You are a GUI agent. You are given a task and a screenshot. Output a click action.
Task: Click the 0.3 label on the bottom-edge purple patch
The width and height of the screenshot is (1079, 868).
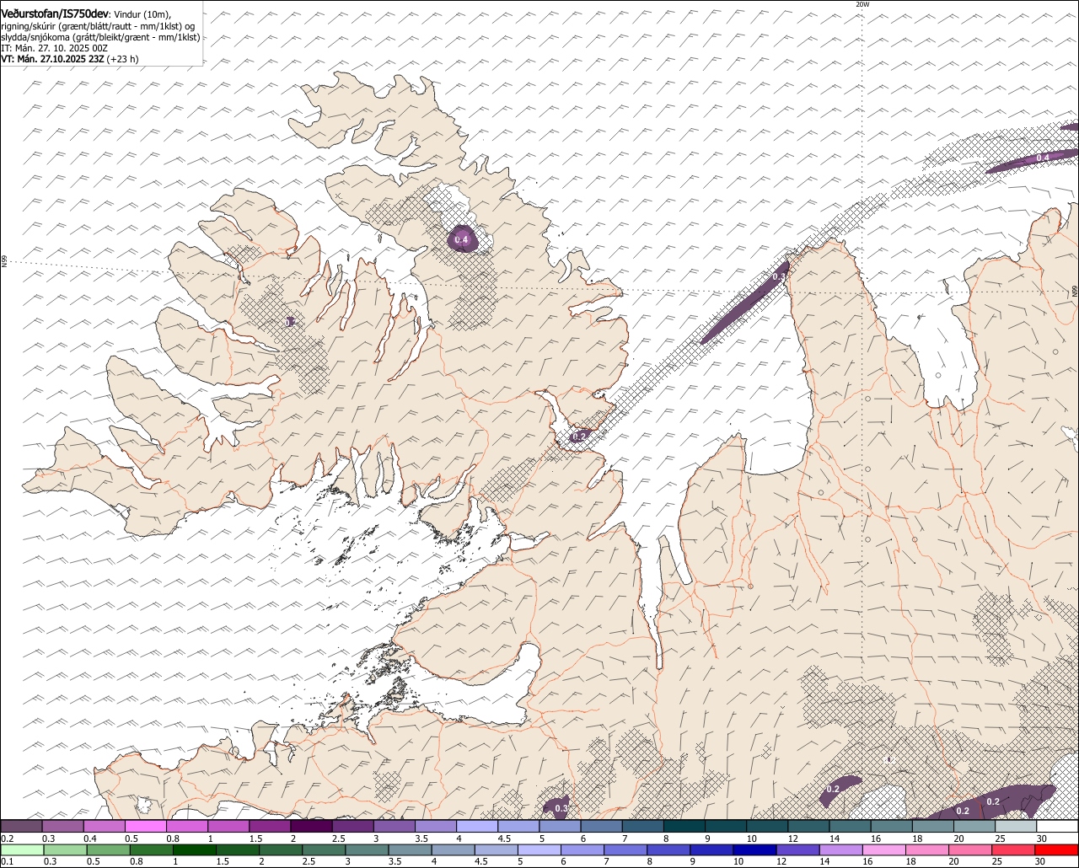pyautogui.click(x=561, y=808)
